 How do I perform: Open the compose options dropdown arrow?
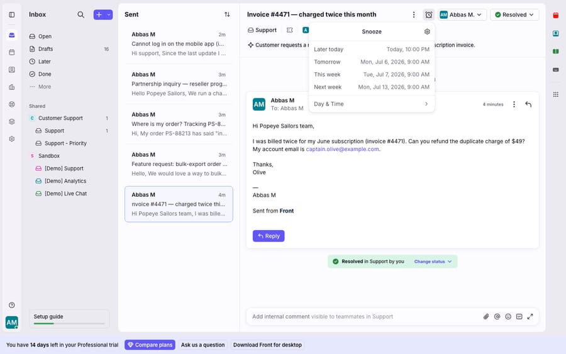pos(109,14)
